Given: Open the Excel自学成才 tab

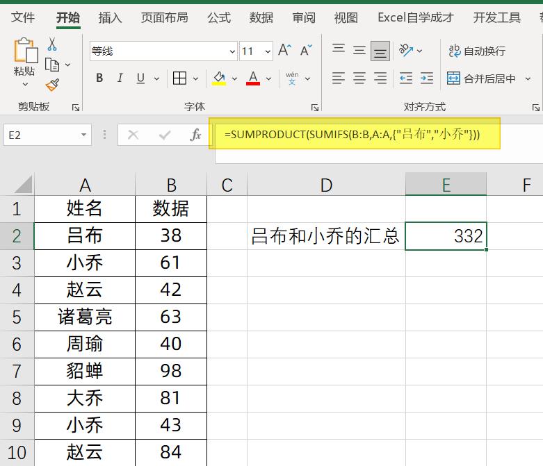Looking at the screenshot, I should coord(416,17).
